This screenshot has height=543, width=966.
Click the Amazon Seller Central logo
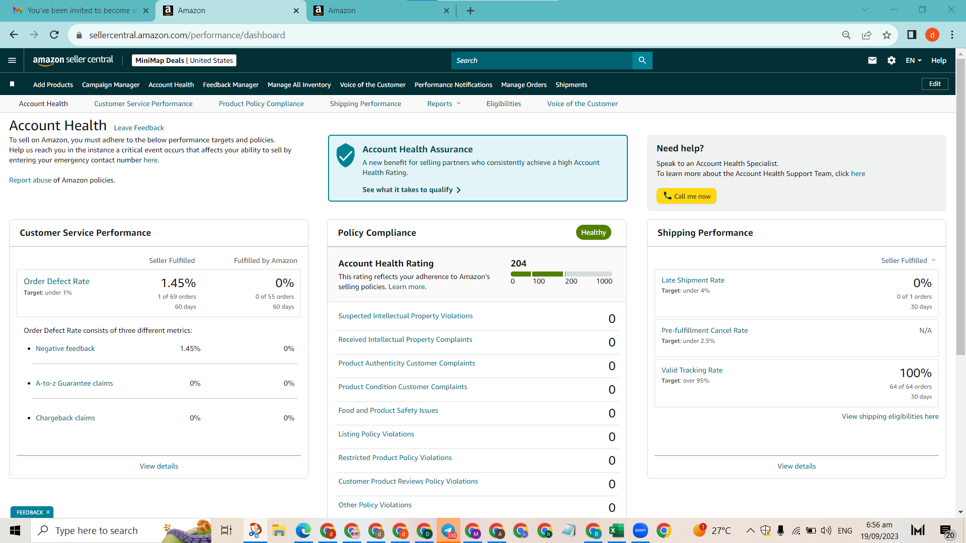73,60
